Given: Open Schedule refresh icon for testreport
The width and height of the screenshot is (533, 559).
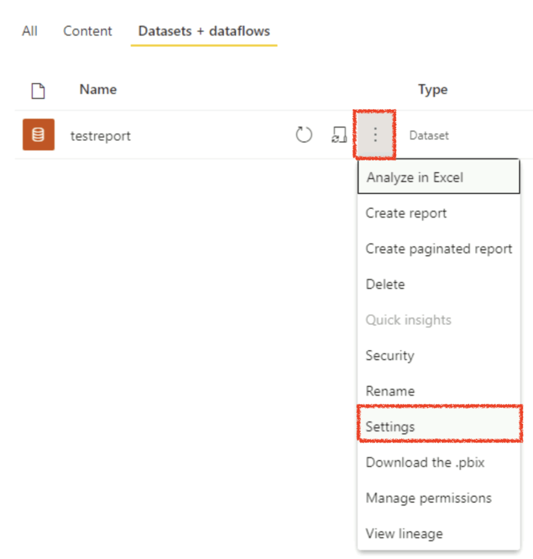Looking at the screenshot, I should [x=339, y=135].
